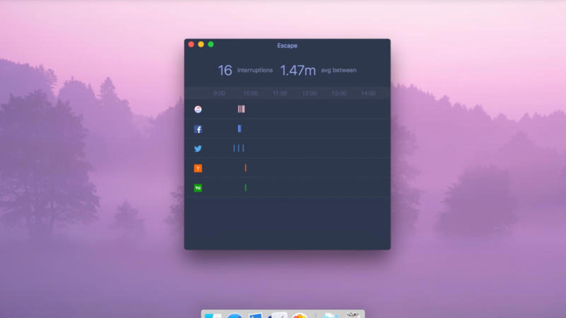
Task: Select the Twitter bird icon
Action: (198, 149)
